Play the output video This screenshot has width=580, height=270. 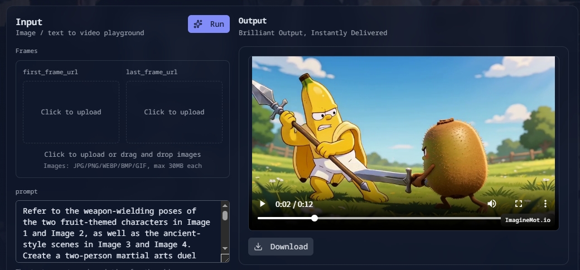click(x=262, y=204)
